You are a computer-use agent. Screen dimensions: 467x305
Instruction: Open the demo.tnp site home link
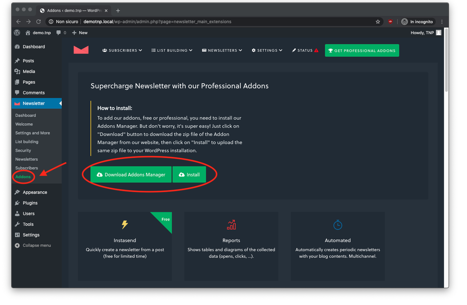coord(38,33)
